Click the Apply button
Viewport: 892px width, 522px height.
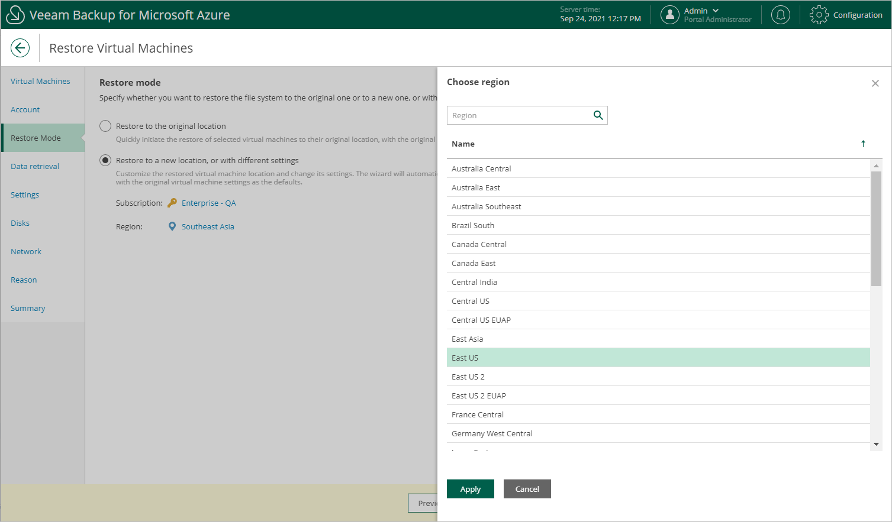[x=471, y=489]
